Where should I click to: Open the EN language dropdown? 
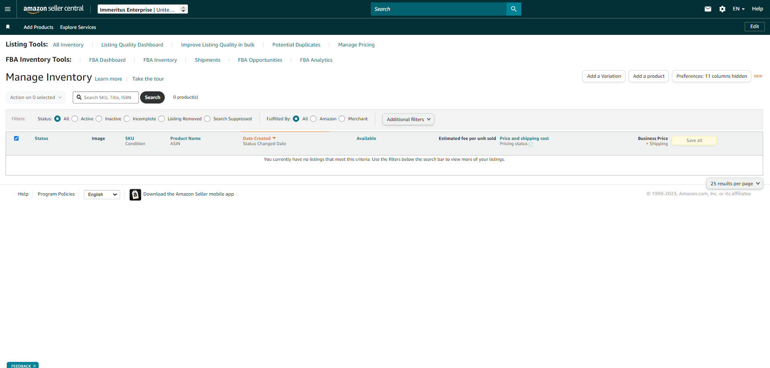tap(739, 9)
